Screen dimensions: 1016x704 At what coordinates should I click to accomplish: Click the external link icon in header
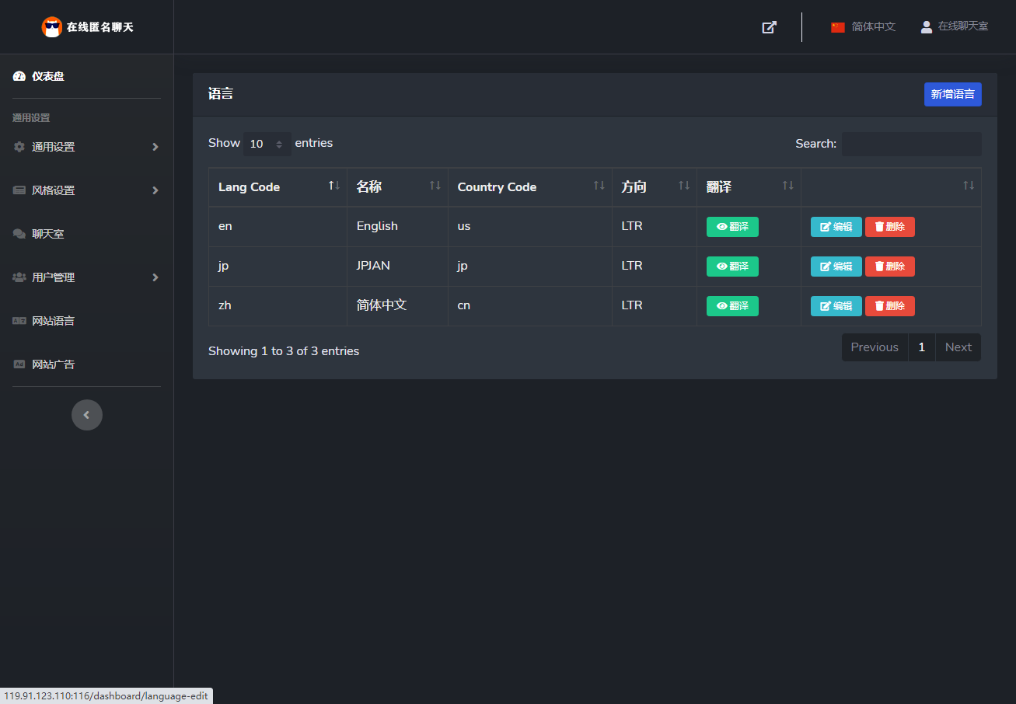pos(769,27)
